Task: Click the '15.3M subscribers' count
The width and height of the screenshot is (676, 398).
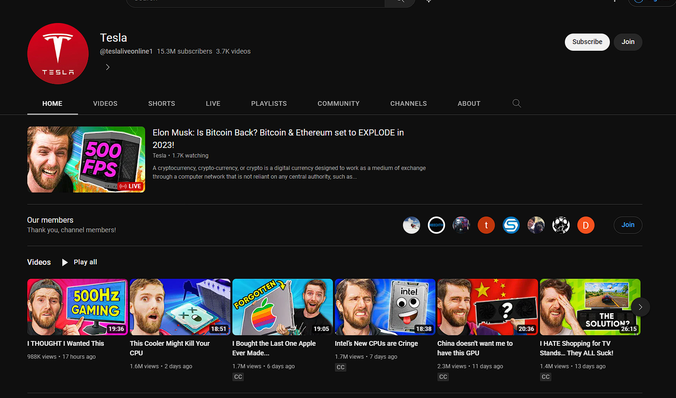Action: 184,51
